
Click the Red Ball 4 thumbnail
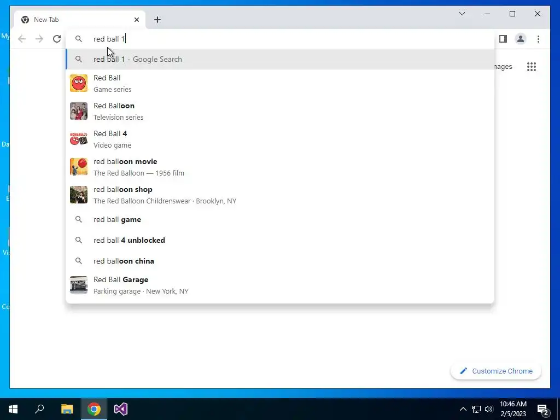pyautogui.click(x=79, y=139)
